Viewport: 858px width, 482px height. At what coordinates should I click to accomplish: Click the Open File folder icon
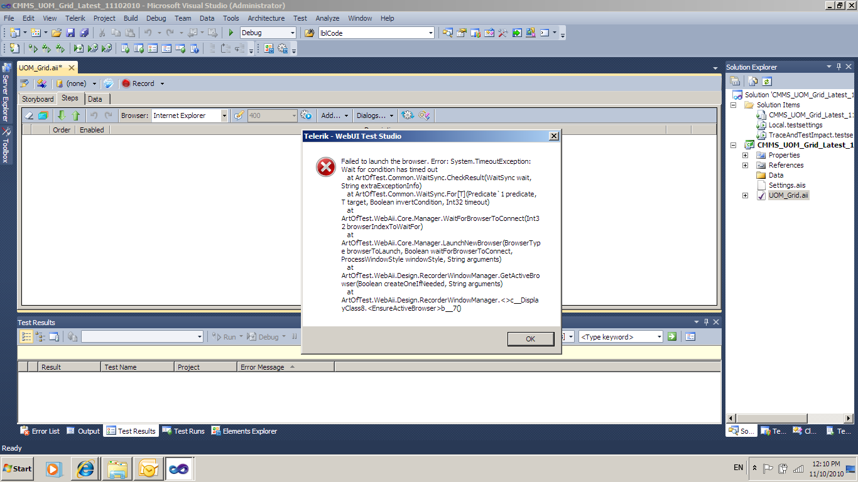(57, 33)
